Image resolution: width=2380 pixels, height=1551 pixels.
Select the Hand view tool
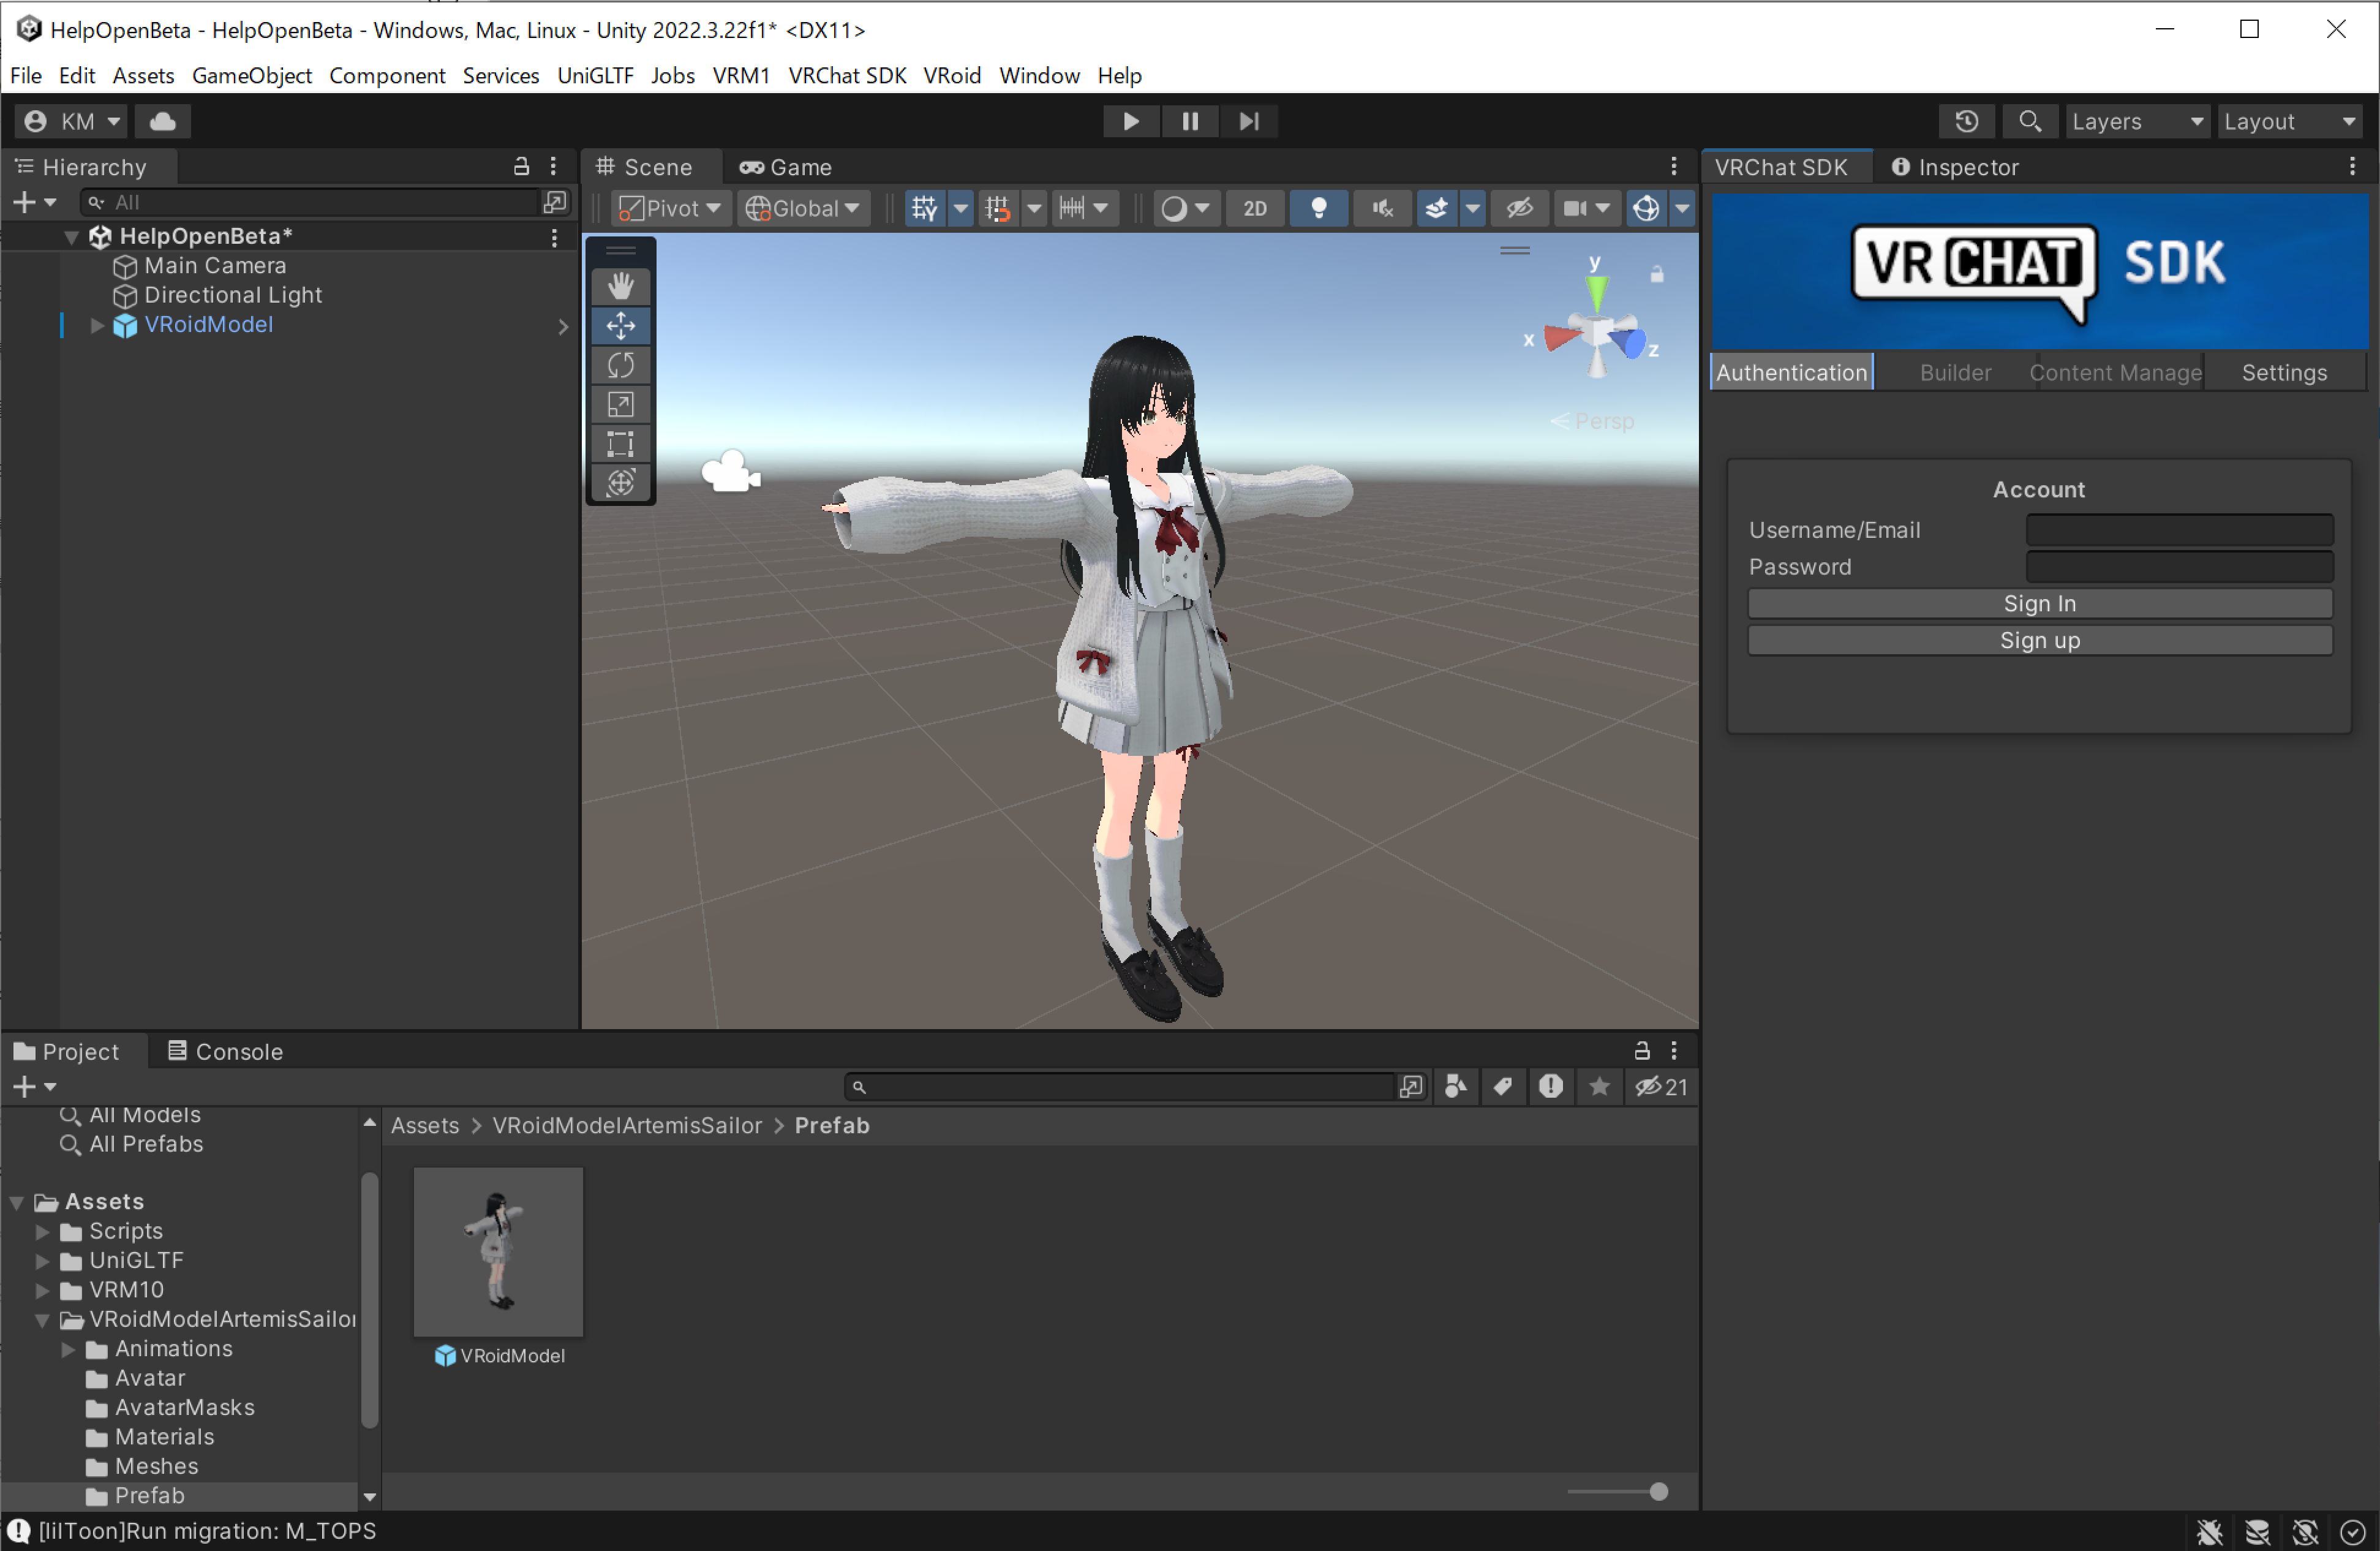pos(620,286)
